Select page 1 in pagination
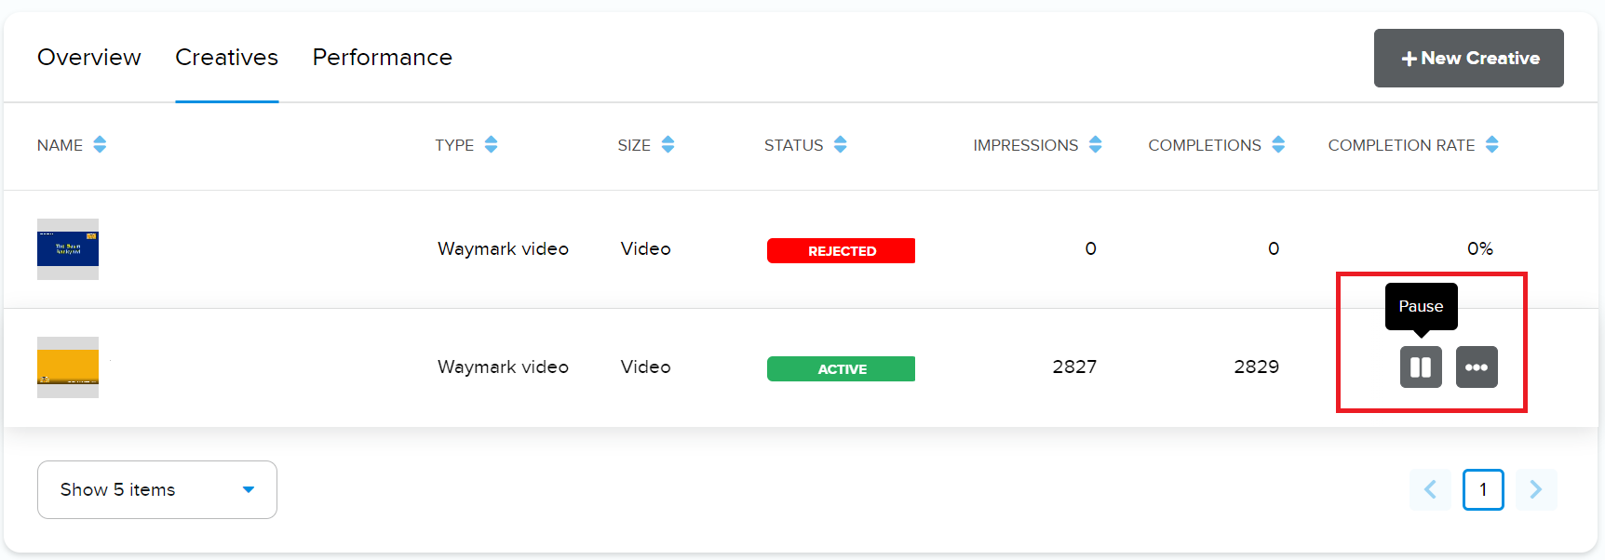Screen dimensions: 1605x560 pos(1483,489)
